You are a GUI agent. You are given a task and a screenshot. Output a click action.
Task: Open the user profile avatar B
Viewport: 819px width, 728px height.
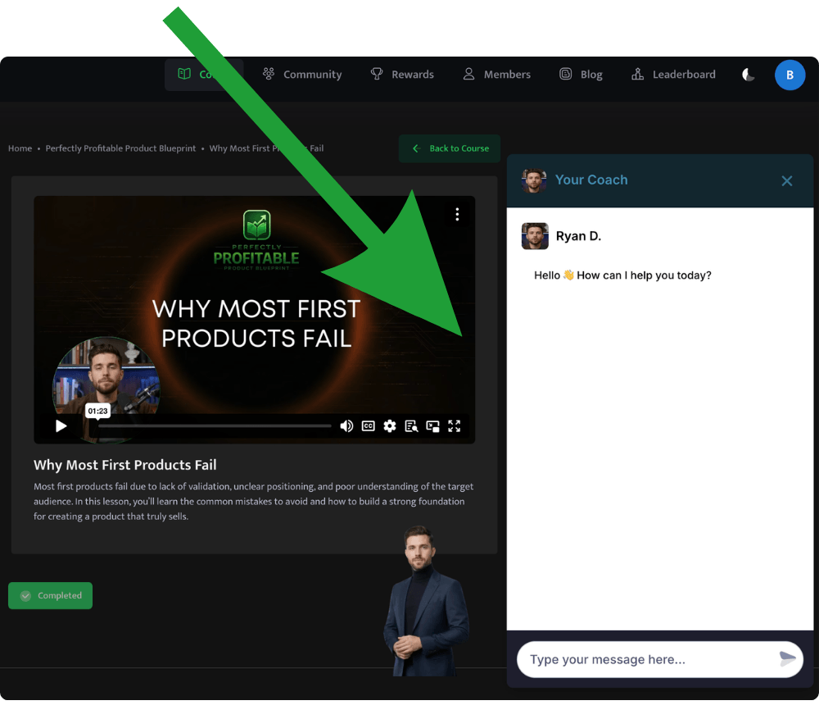click(790, 75)
